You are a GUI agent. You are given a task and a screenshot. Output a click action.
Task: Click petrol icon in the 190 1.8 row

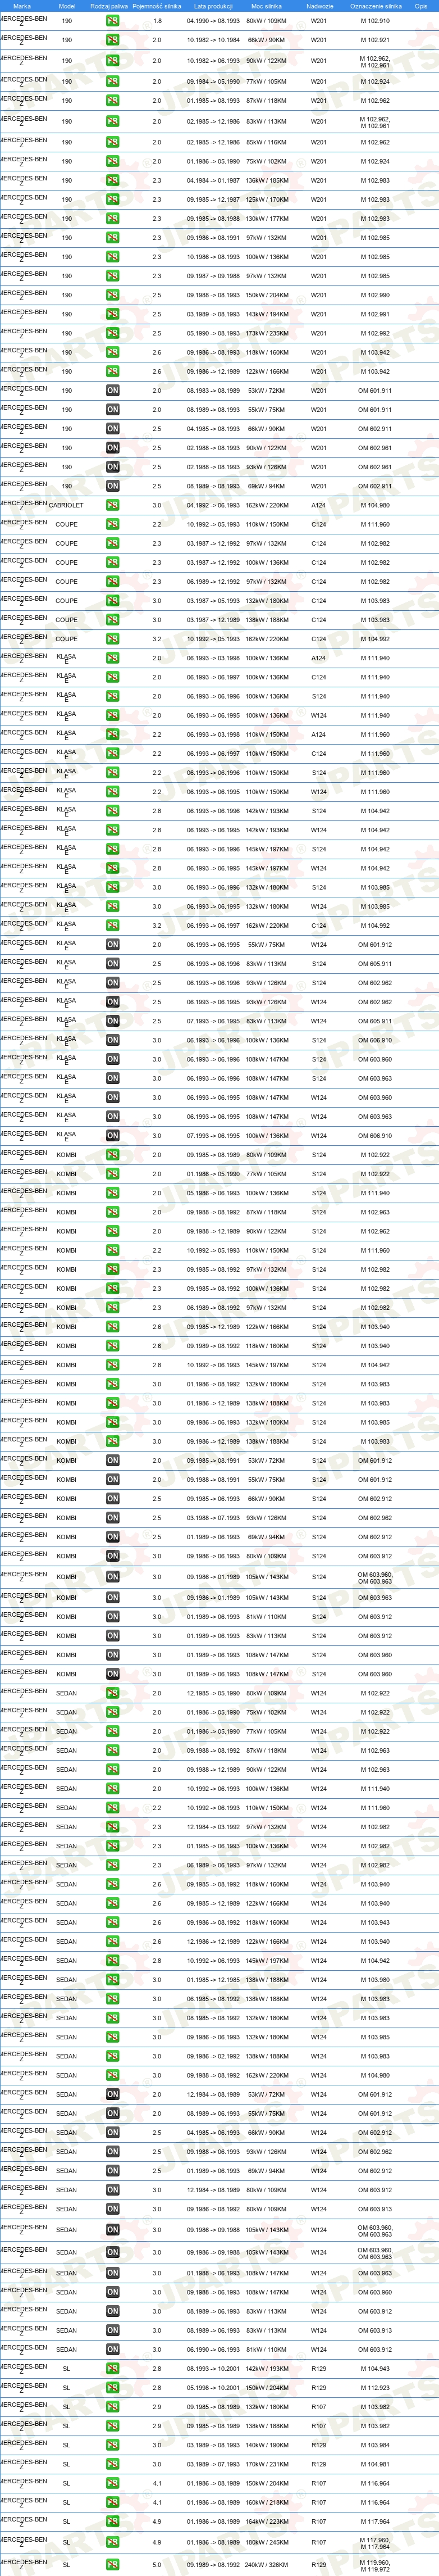[112, 20]
